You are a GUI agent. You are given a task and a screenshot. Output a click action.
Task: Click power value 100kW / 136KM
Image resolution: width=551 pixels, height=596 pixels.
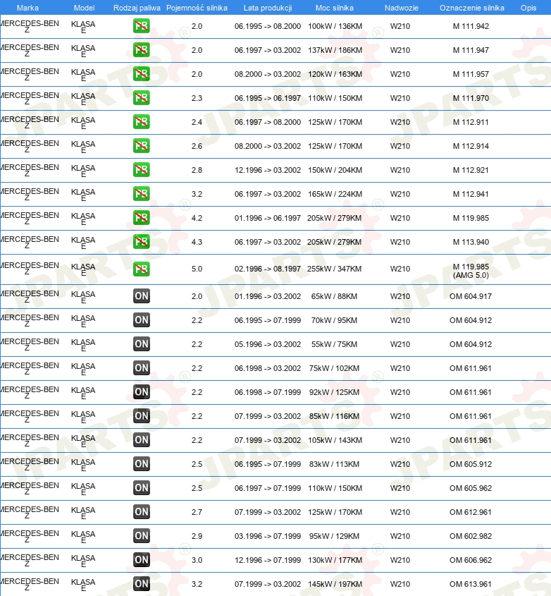coord(335,26)
